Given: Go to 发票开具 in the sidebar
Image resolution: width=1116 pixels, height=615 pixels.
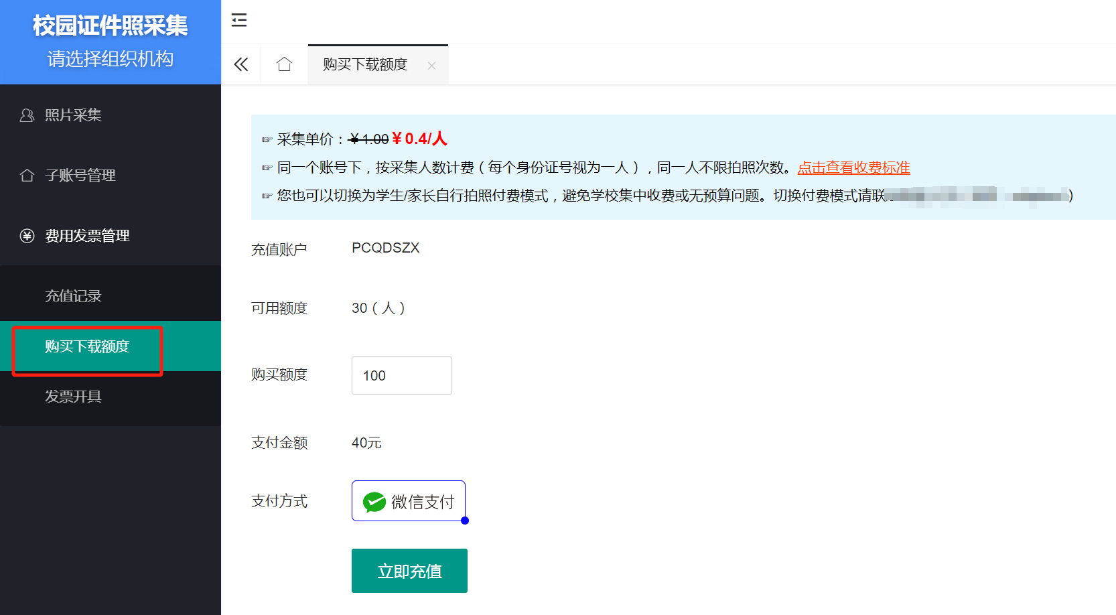Looking at the screenshot, I should 73,397.
